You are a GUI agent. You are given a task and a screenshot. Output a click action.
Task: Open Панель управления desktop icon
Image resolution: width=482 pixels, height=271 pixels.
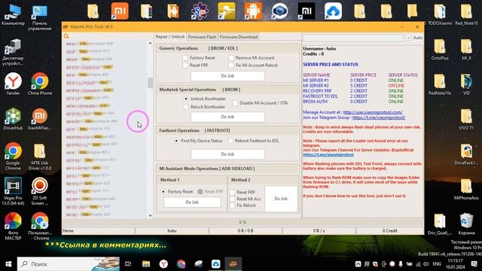[x=40, y=17]
